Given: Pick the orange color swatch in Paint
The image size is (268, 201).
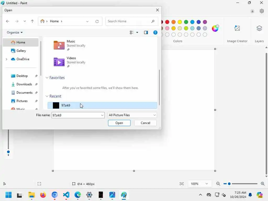Looking at the screenshot, I should coord(174,22).
